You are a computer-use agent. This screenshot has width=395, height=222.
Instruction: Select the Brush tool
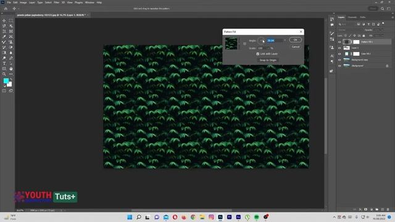[4, 42]
